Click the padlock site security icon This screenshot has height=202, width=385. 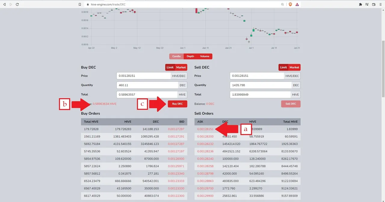(88, 5)
